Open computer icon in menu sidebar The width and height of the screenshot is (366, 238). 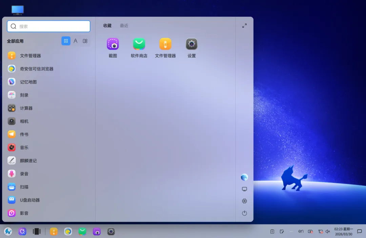[x=244, y=189]
